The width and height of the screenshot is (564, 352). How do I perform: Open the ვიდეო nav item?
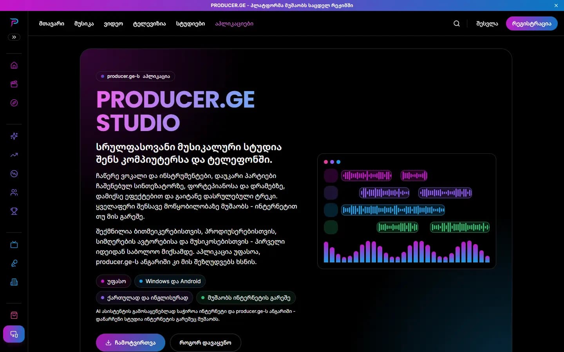pyautogui.click(x=114, y=23)
